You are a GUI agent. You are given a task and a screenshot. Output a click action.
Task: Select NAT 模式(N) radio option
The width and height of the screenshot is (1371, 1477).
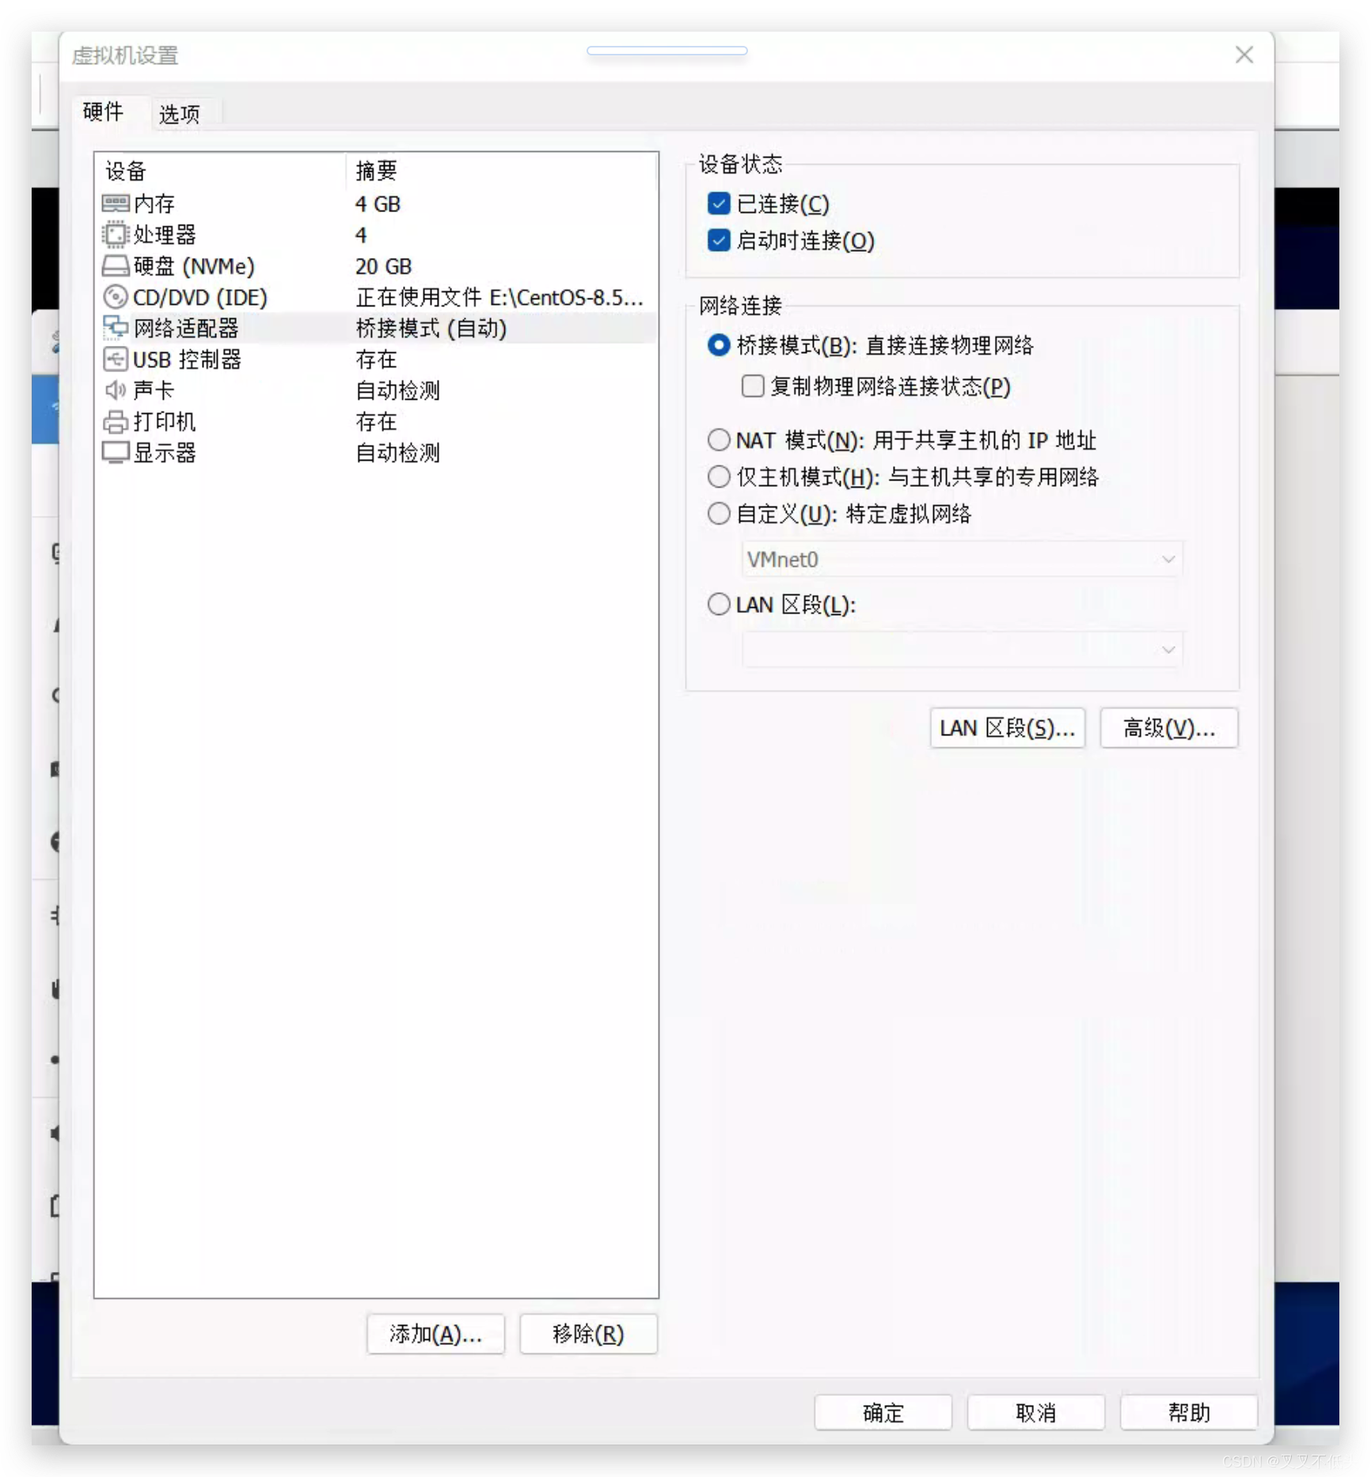coord(719,439)
